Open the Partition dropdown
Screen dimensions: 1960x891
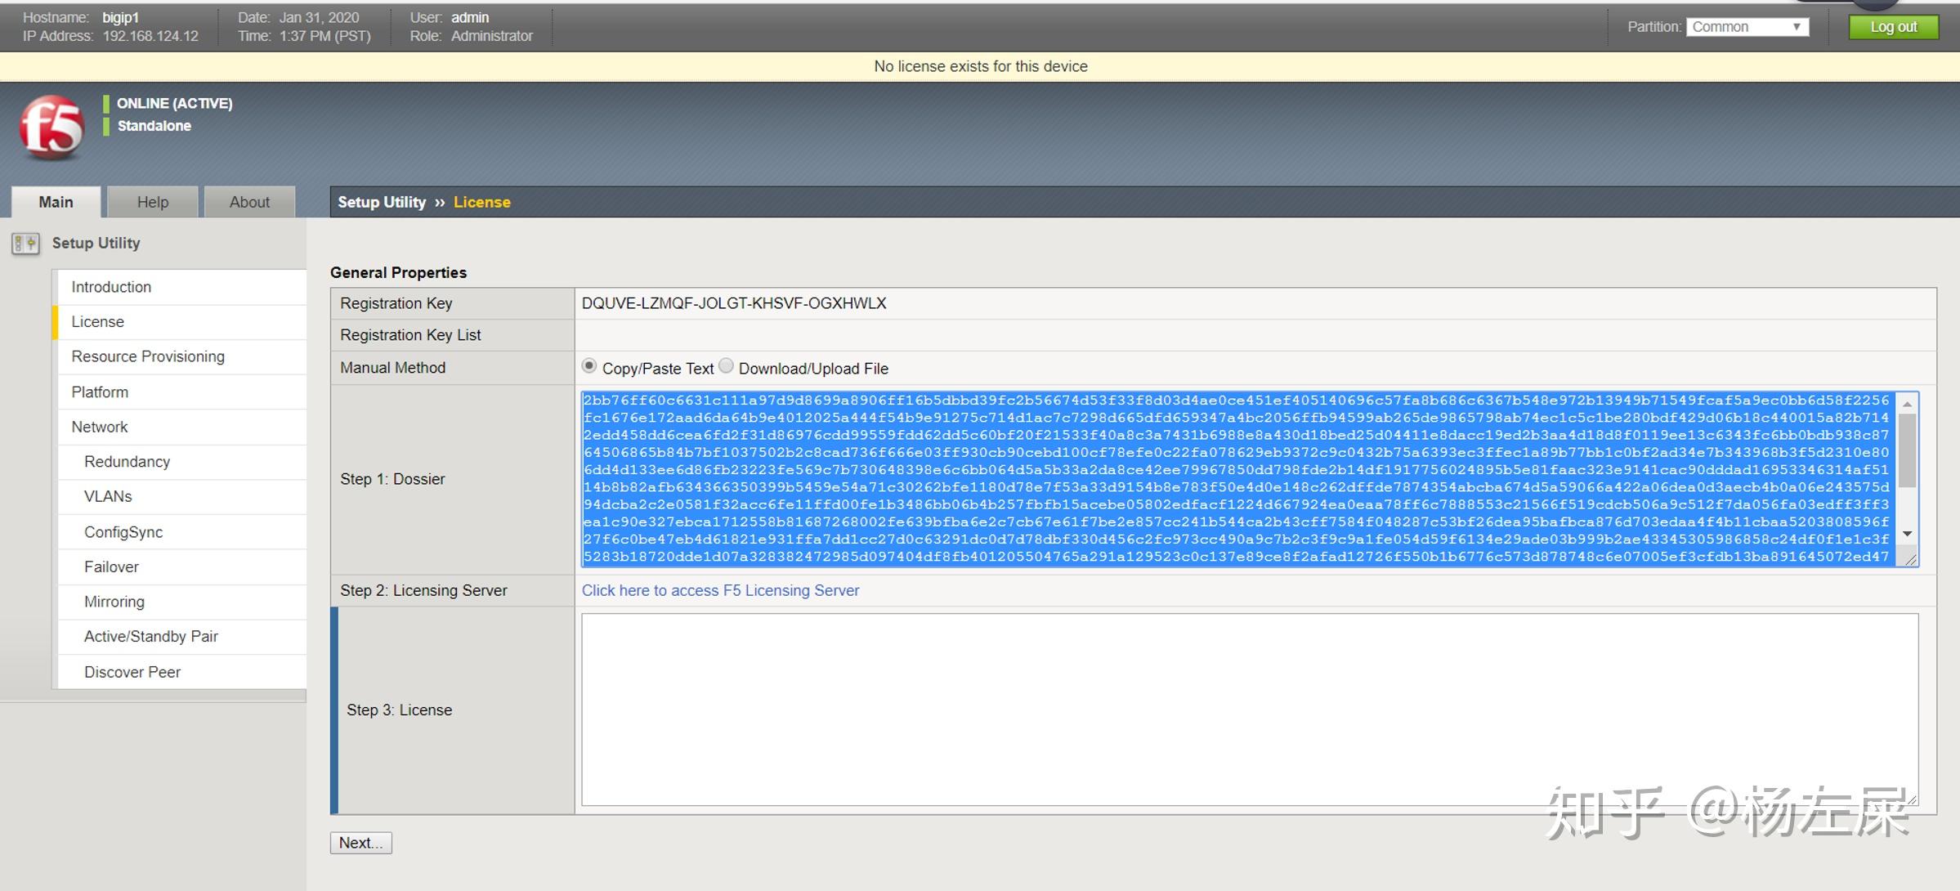click(1747, 27)
